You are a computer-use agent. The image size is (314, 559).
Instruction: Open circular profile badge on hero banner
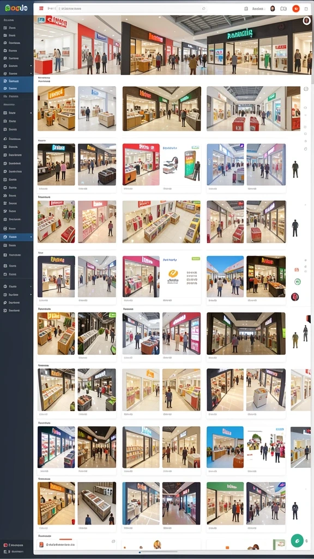click(x=306, y=21)
